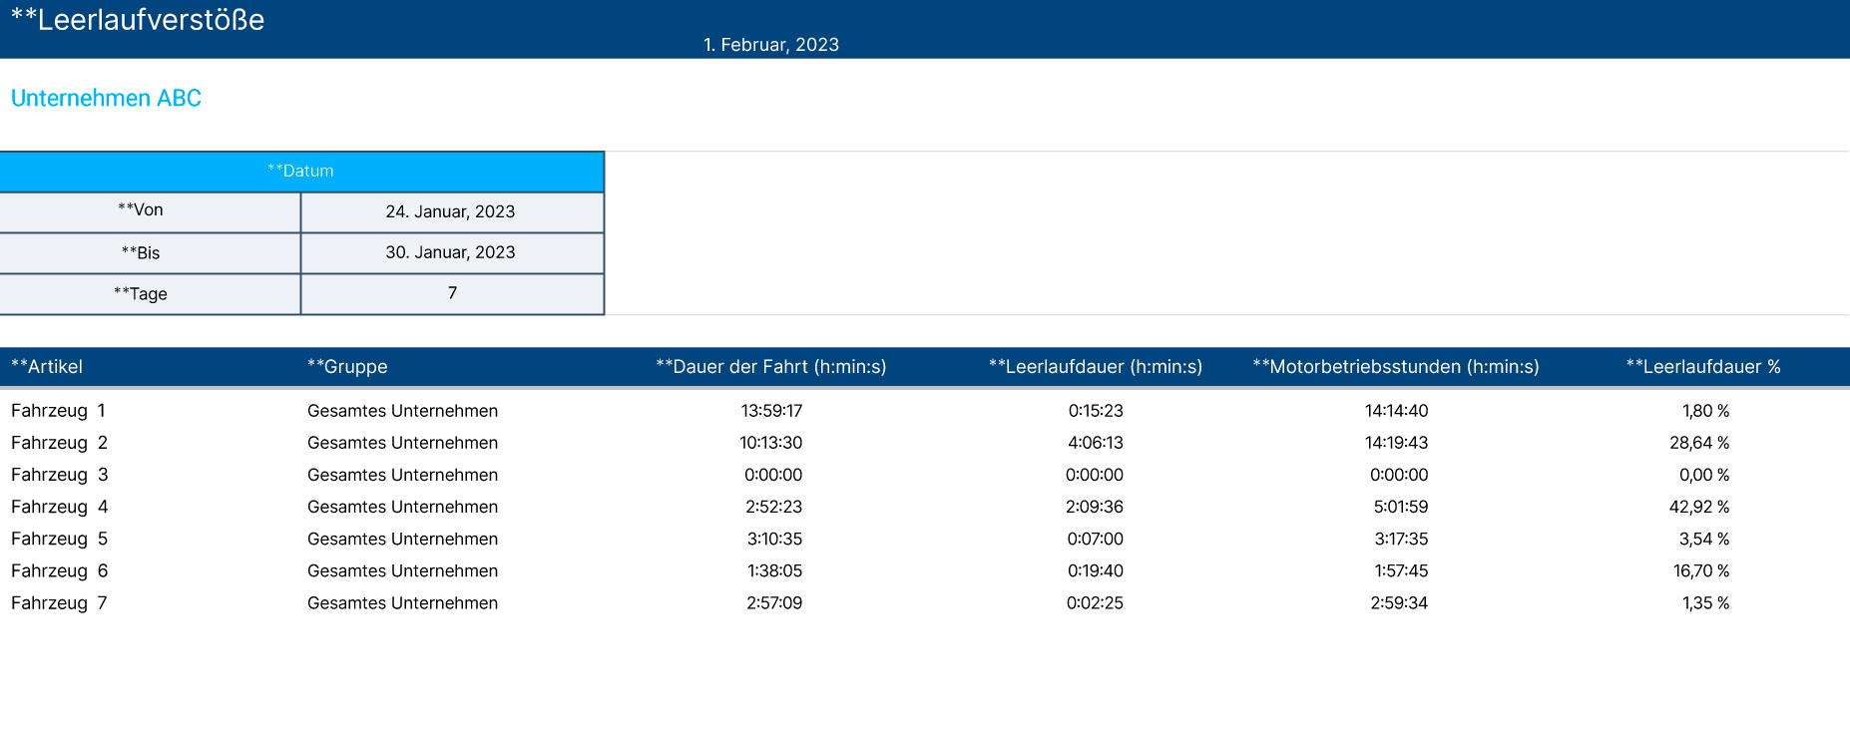Click the Motorbetriebsstunden column header

pyautogui.click(x=1395, y=367)
